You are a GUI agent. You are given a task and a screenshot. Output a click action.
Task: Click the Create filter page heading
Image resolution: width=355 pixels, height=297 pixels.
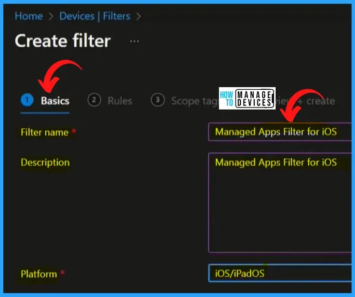(63, 41)
